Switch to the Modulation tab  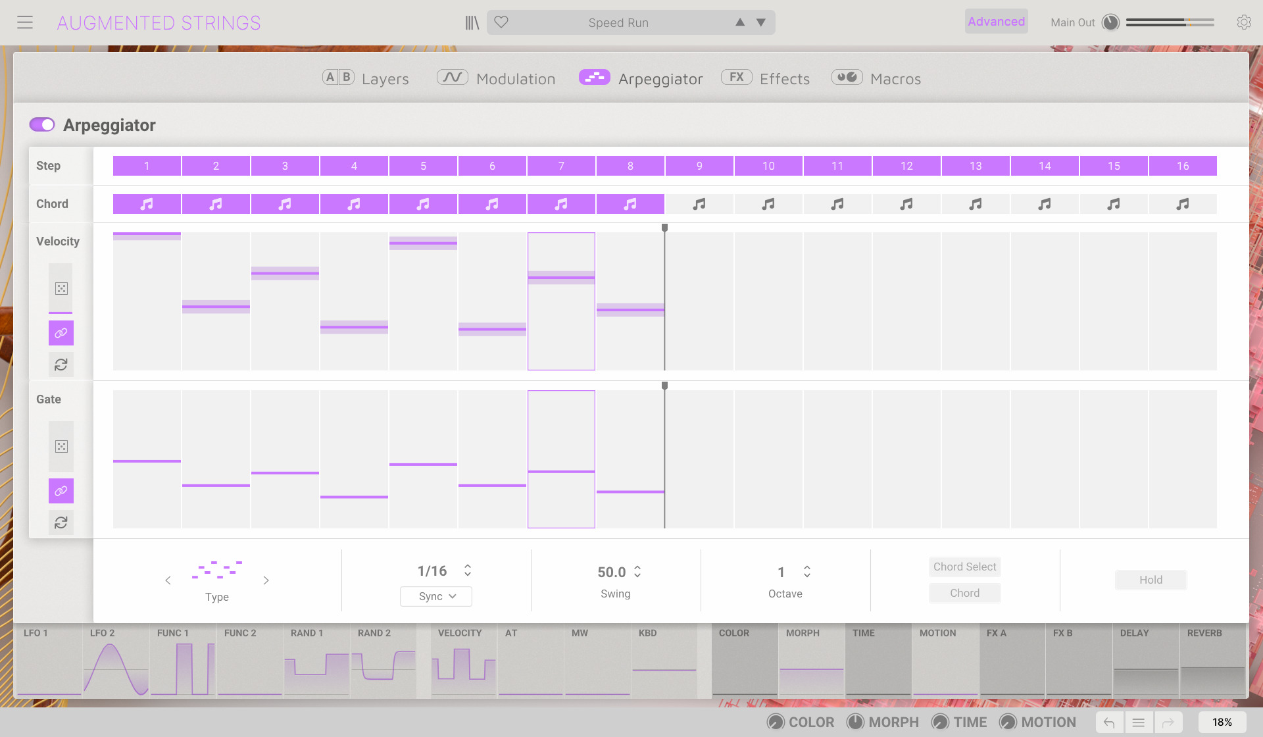pos(496,78)
